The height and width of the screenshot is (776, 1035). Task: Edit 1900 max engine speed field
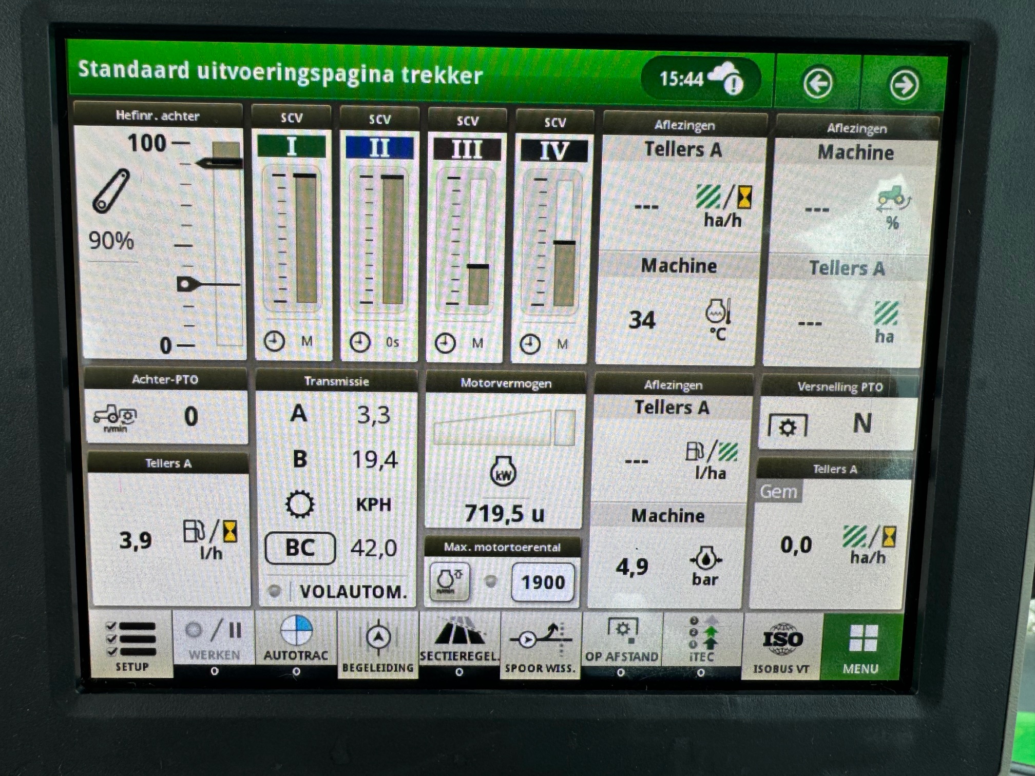(x=543, y=582)
